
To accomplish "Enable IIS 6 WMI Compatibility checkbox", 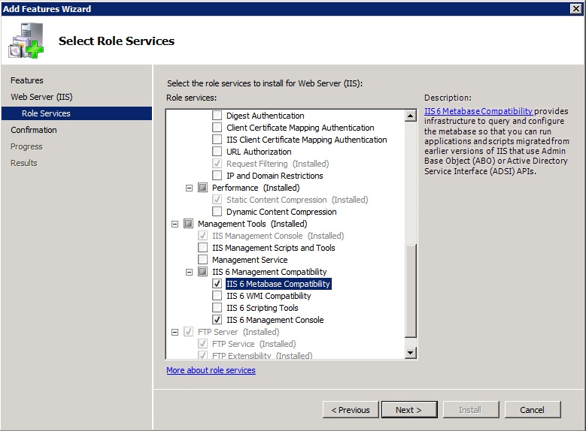I will [217, 296].
